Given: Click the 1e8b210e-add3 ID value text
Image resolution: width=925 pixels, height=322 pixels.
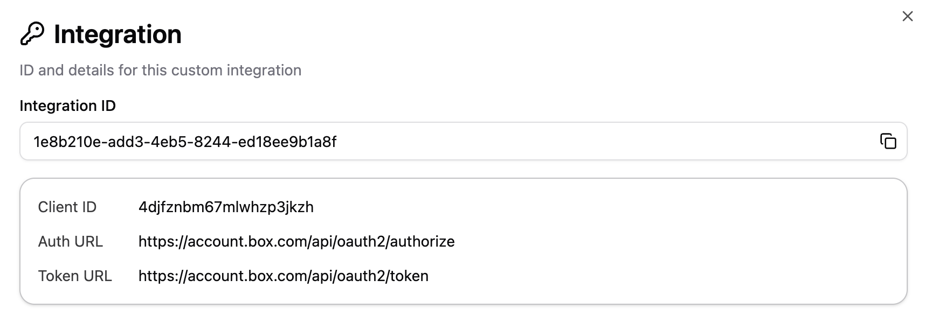Looking at the screenshot, I should [x=184, y=142].
